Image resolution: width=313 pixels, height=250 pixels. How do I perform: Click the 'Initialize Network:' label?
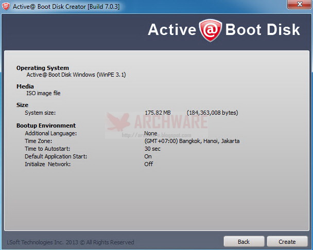point(47,164)
